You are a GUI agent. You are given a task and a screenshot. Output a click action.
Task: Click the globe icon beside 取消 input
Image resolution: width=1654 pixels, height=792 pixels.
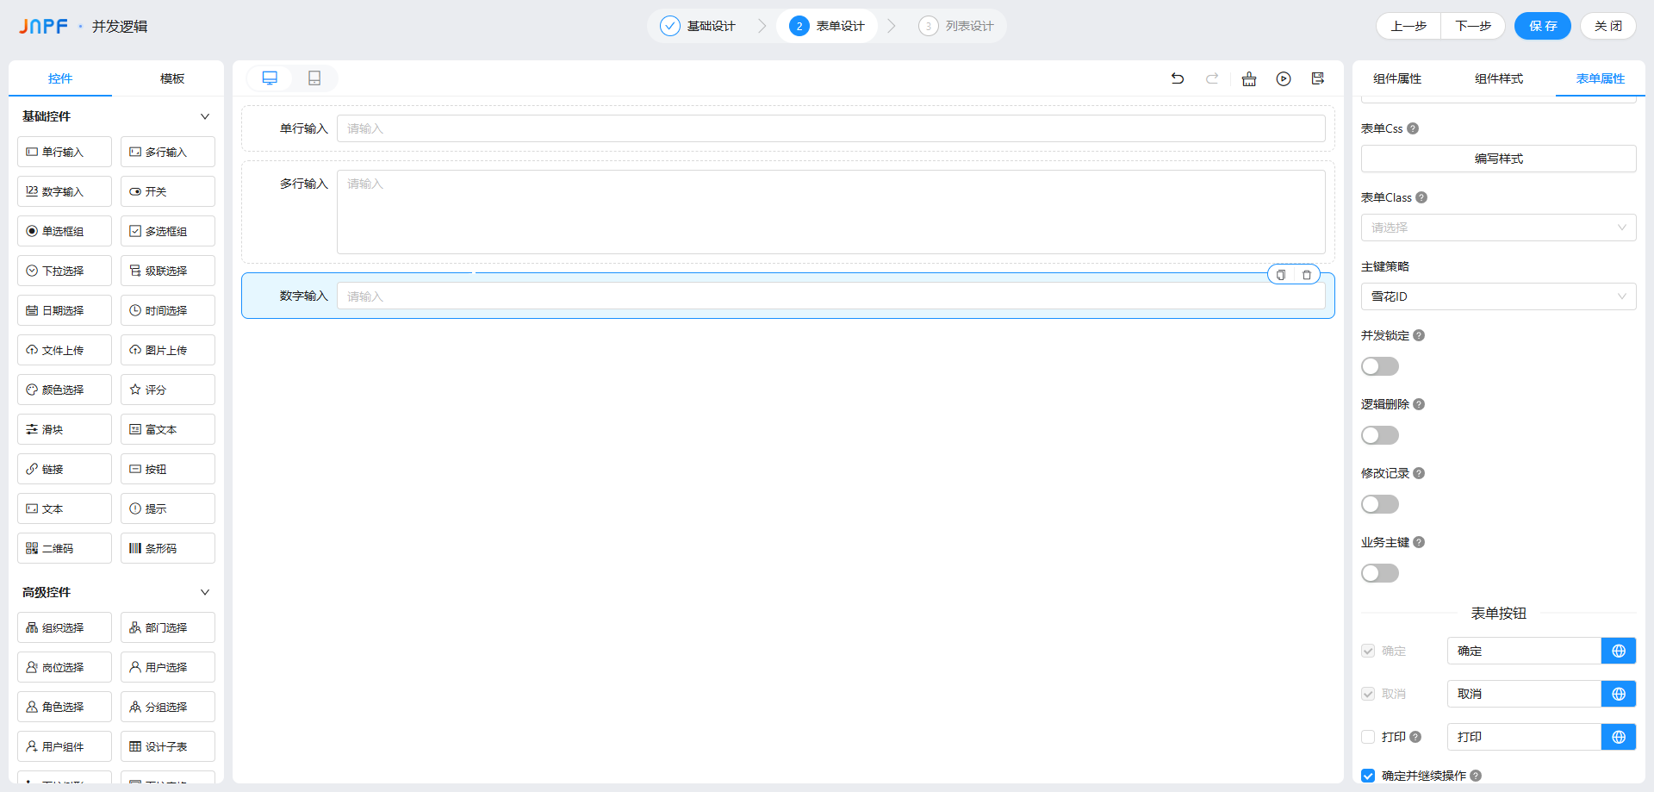[x=1619, y=694]
